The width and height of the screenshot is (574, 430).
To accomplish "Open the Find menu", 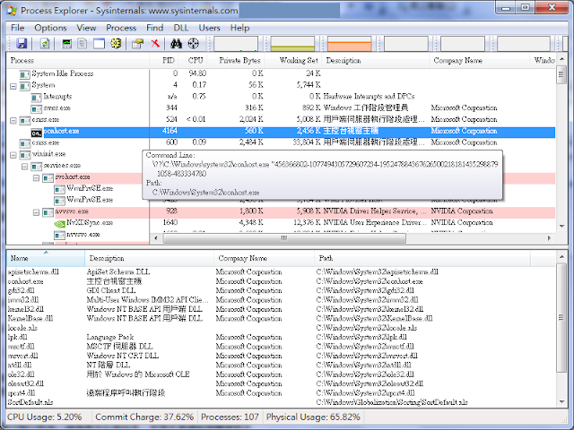I will (154, 28).
